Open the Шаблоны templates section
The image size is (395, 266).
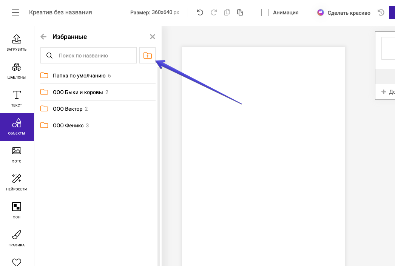17,71
